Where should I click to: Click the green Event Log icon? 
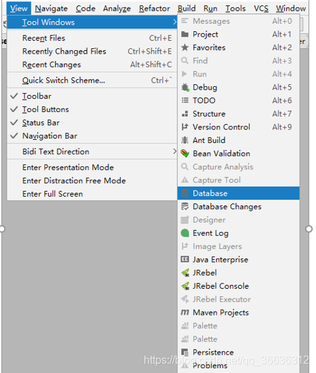coord(184,233)
